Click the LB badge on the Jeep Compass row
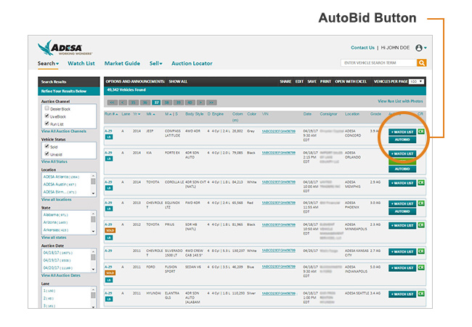Image resolution: width=472 pixels, height=327 pixels. tap(109, 136)
